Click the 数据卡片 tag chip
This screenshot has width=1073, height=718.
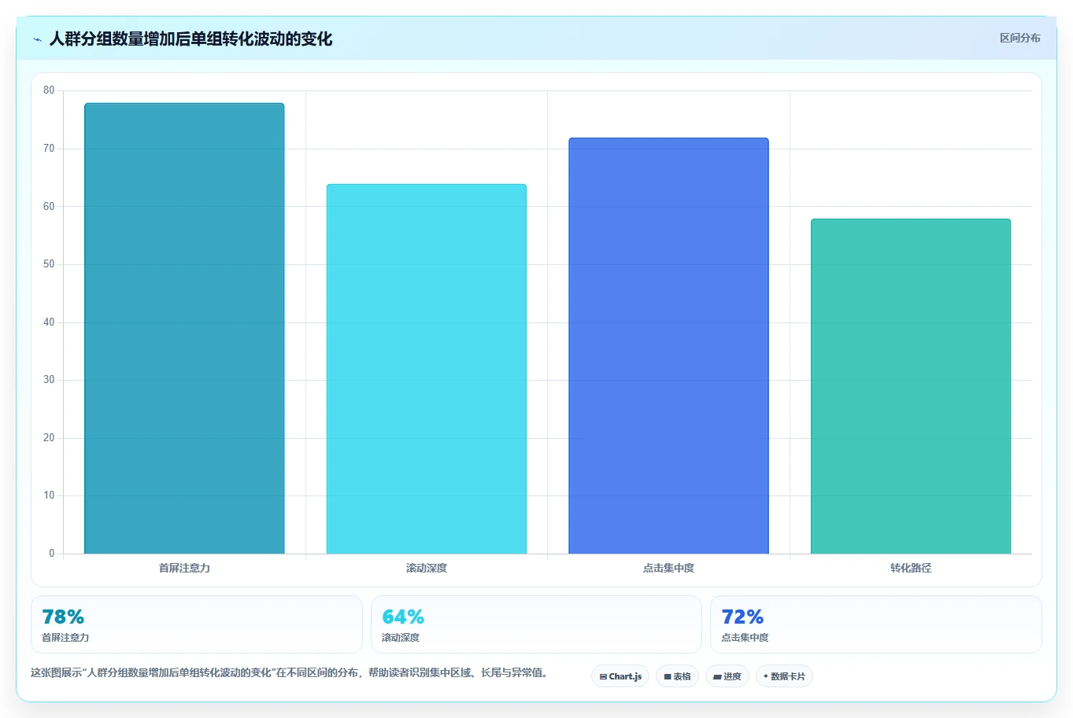[784, 676]
